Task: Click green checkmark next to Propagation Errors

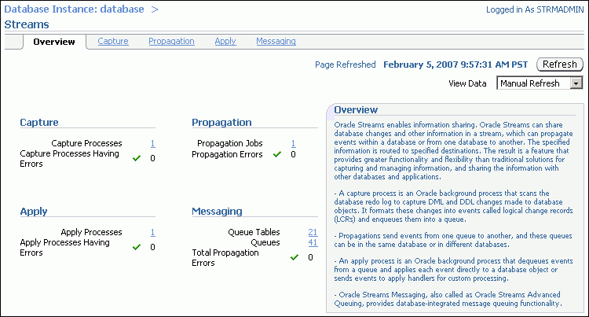Action: click(277, 154)
